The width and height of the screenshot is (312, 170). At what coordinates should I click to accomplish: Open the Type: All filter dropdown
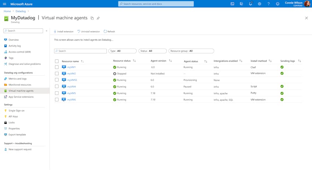click(122, 51)
